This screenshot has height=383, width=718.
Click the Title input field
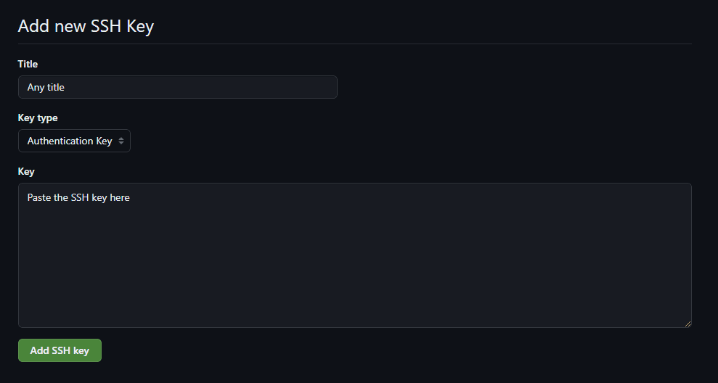point(177,87)
